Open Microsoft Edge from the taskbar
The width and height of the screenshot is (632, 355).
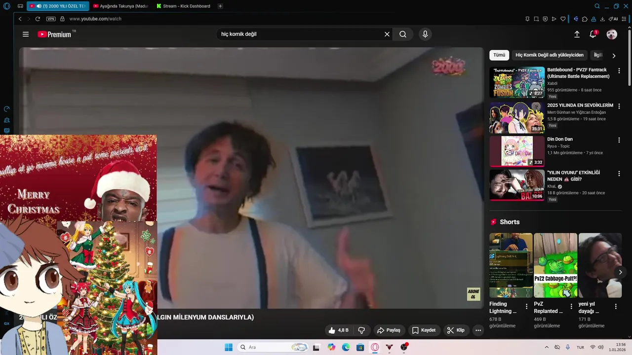tap(346, 347)
